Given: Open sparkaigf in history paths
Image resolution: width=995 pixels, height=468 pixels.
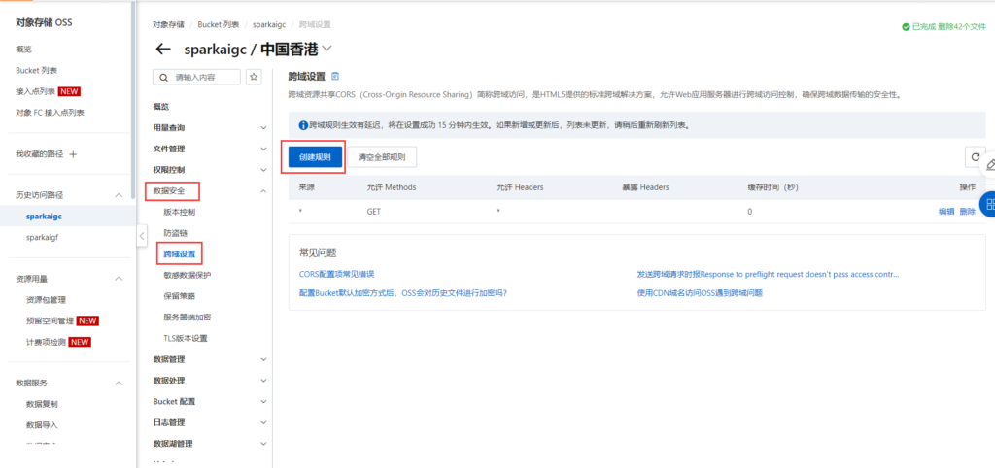Looking at the screenshot, I should pos(43,237).
